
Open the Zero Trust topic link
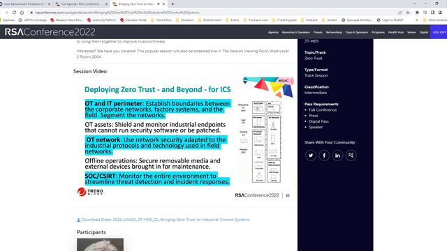click(x=313, y=59)
